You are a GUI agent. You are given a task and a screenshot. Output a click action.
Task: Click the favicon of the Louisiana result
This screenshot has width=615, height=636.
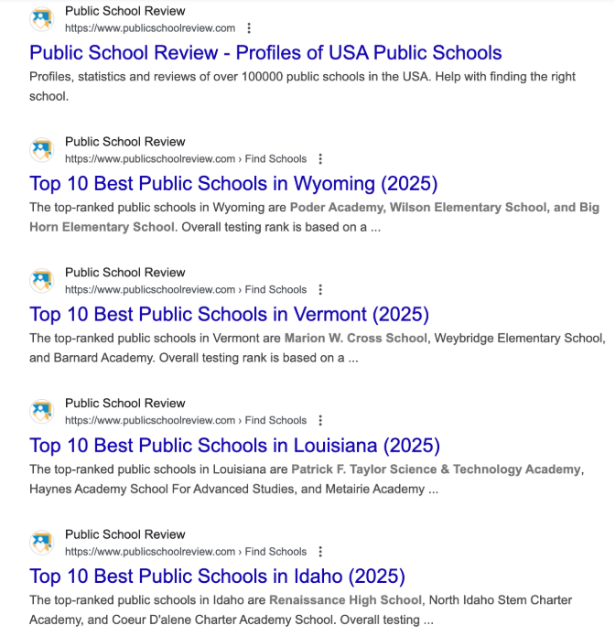tap(42, 412)
